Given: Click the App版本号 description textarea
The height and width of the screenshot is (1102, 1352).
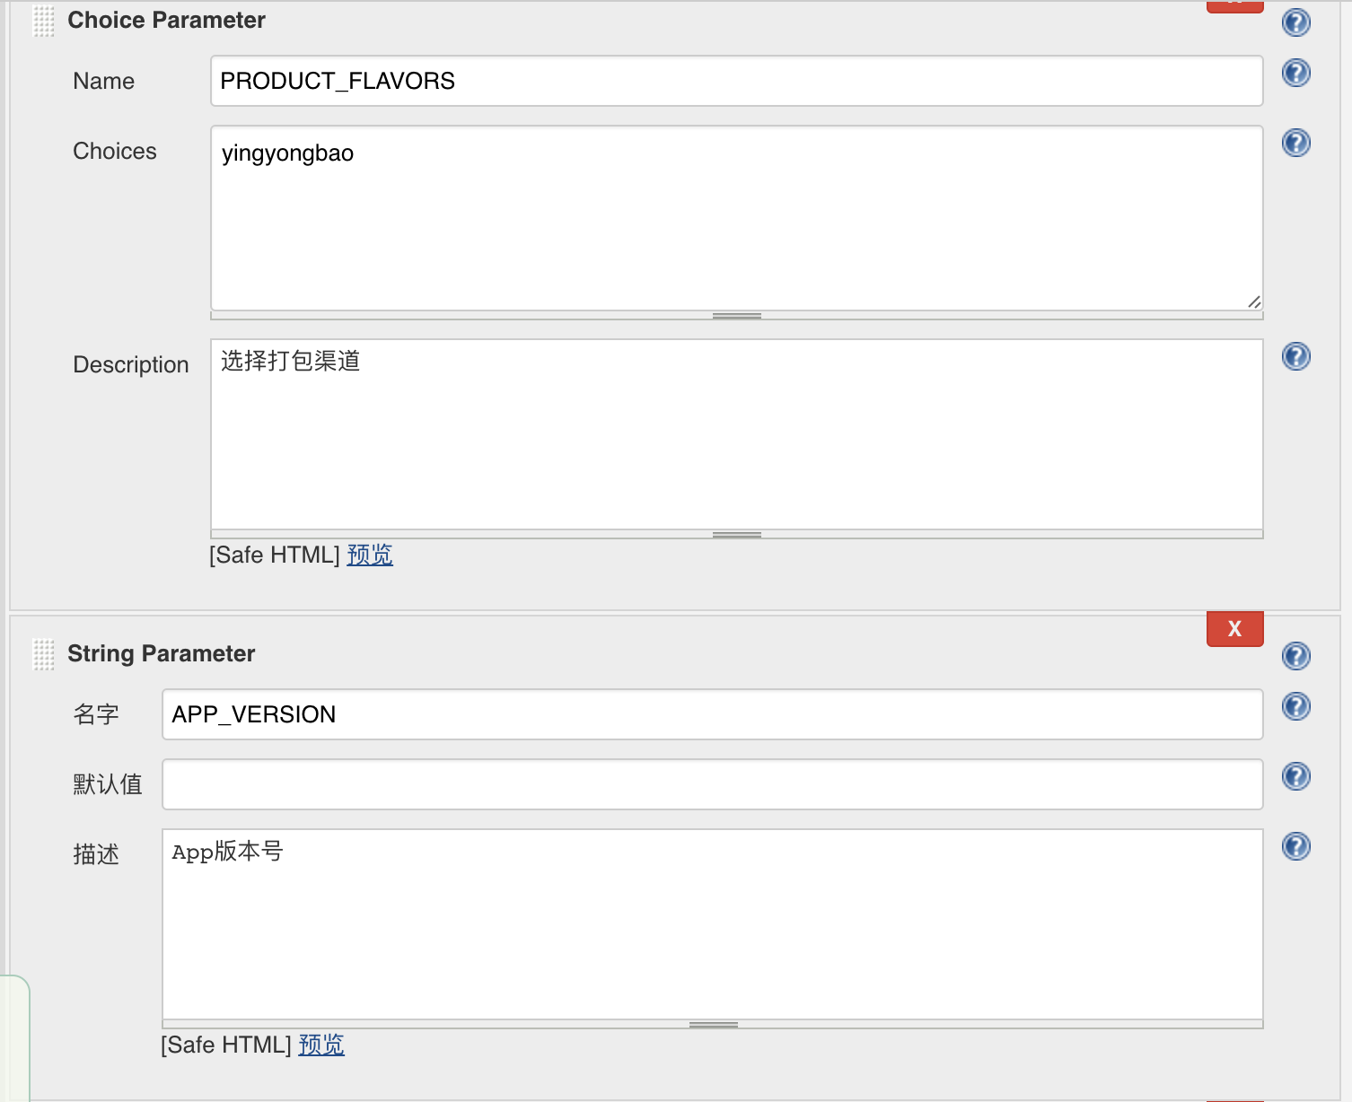Looking at the screenshot, I should click(712, 924).
